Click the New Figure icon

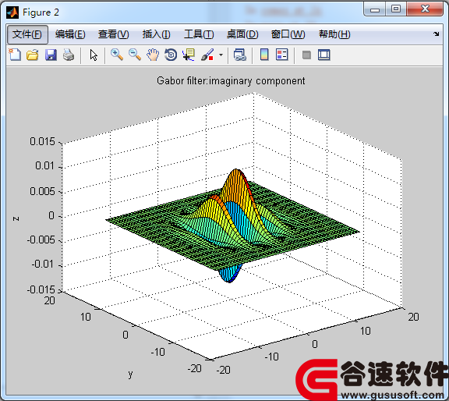(x=15, y=55)
